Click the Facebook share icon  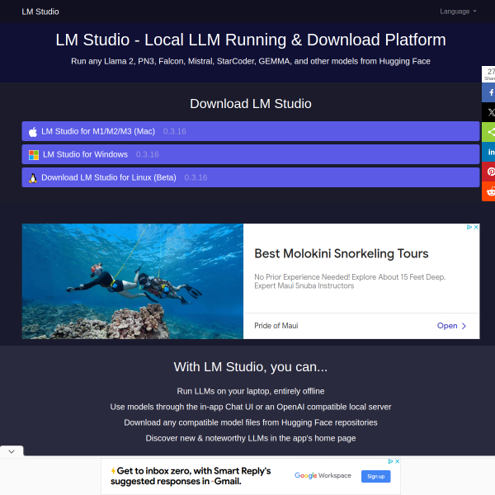[x=488, y=92]
